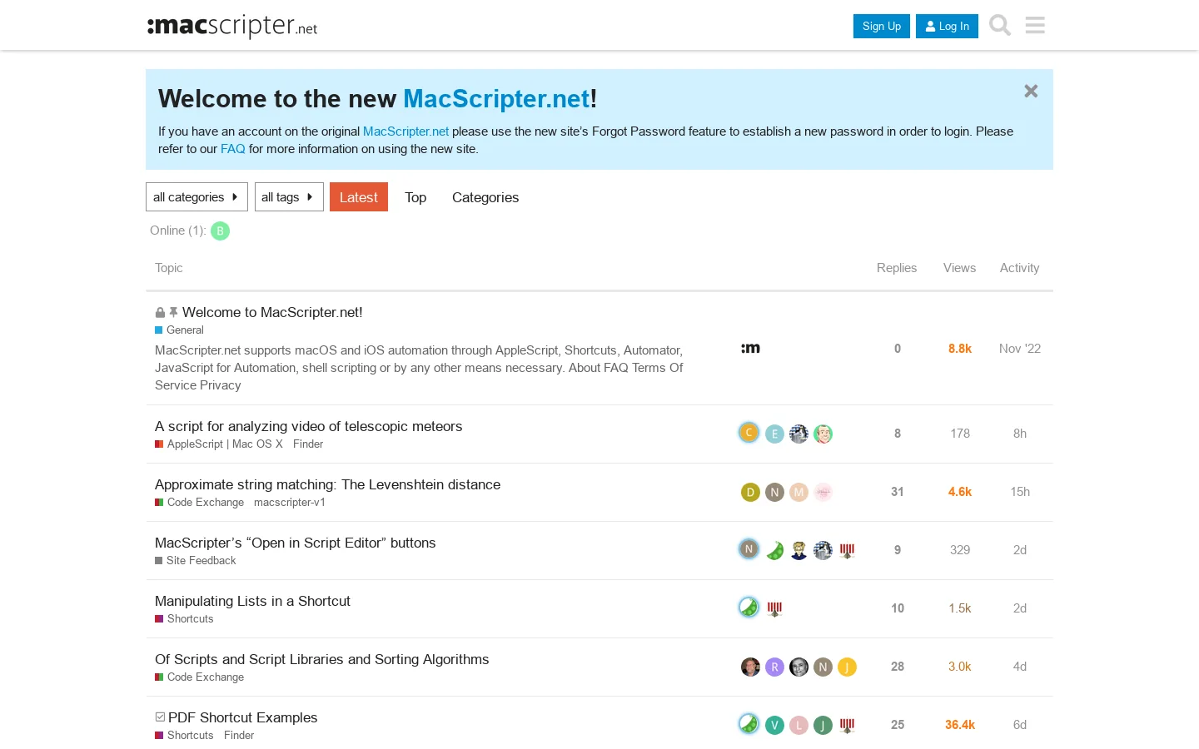This screenshot has height=749, width=1199.
Task: Click the General category under Welcome topic
Action: (179, 330)
